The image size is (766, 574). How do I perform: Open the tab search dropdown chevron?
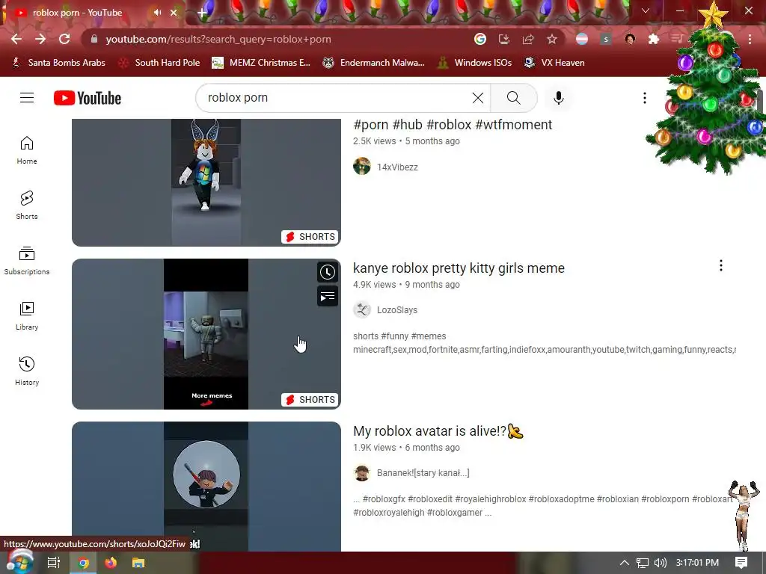(x=646, y=10)
